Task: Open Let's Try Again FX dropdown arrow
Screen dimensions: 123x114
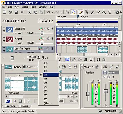Action: 44,48
